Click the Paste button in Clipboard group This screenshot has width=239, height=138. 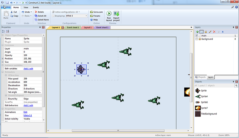pos(6,15)
